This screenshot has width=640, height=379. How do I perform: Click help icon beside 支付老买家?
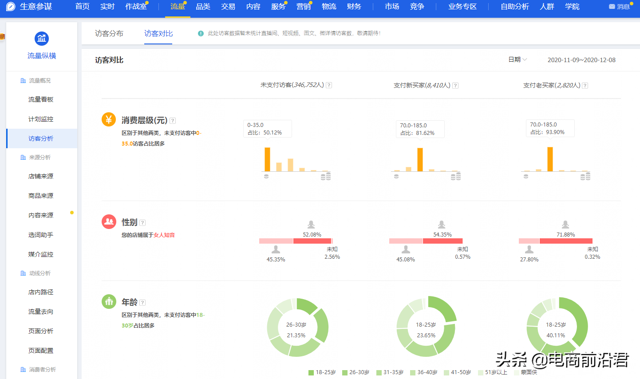pos(585,86)
